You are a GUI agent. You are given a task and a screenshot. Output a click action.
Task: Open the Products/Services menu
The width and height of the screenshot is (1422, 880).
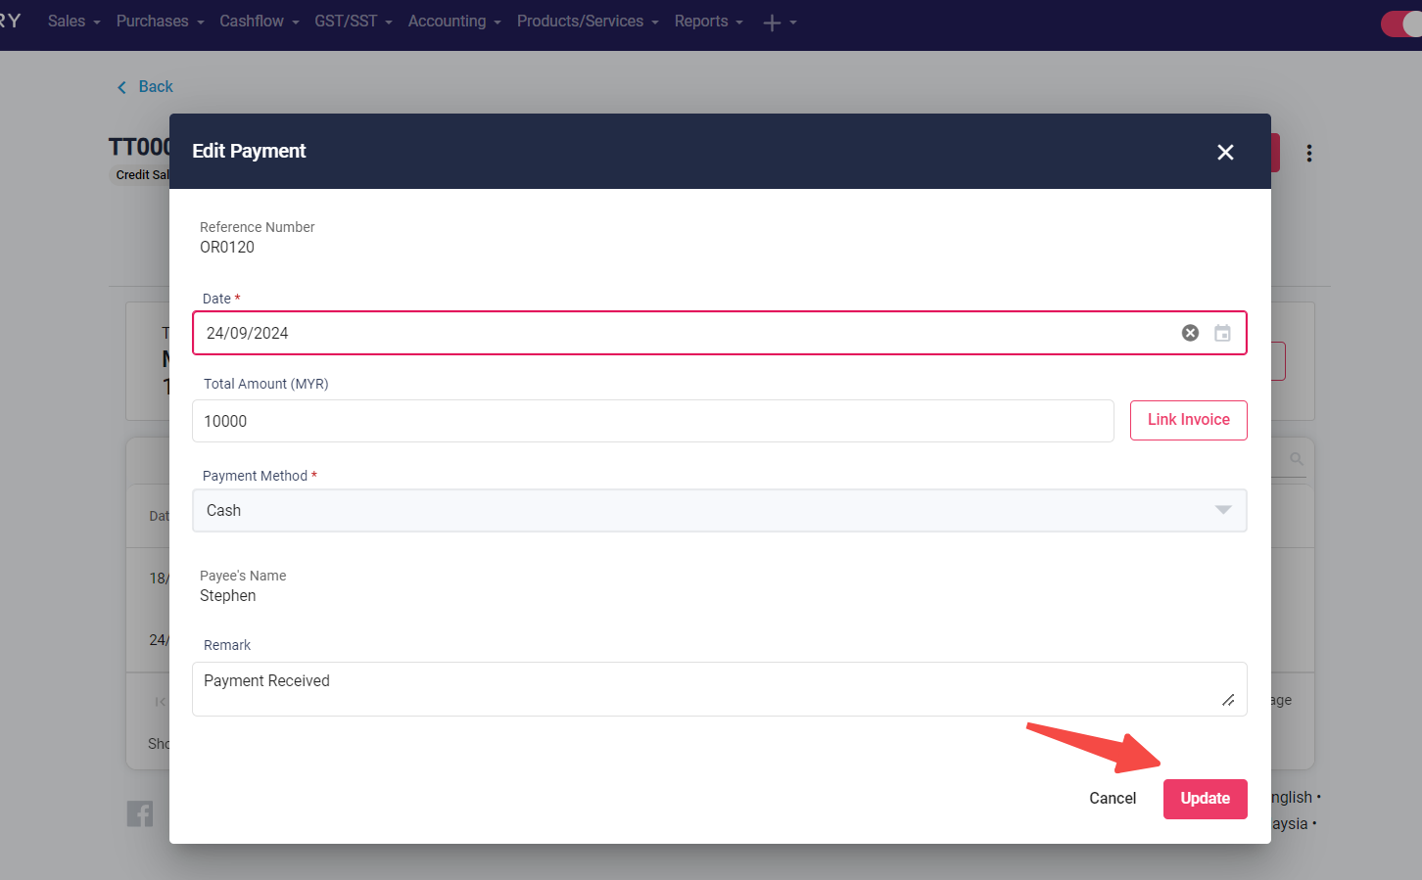click(x=588, y=21)
